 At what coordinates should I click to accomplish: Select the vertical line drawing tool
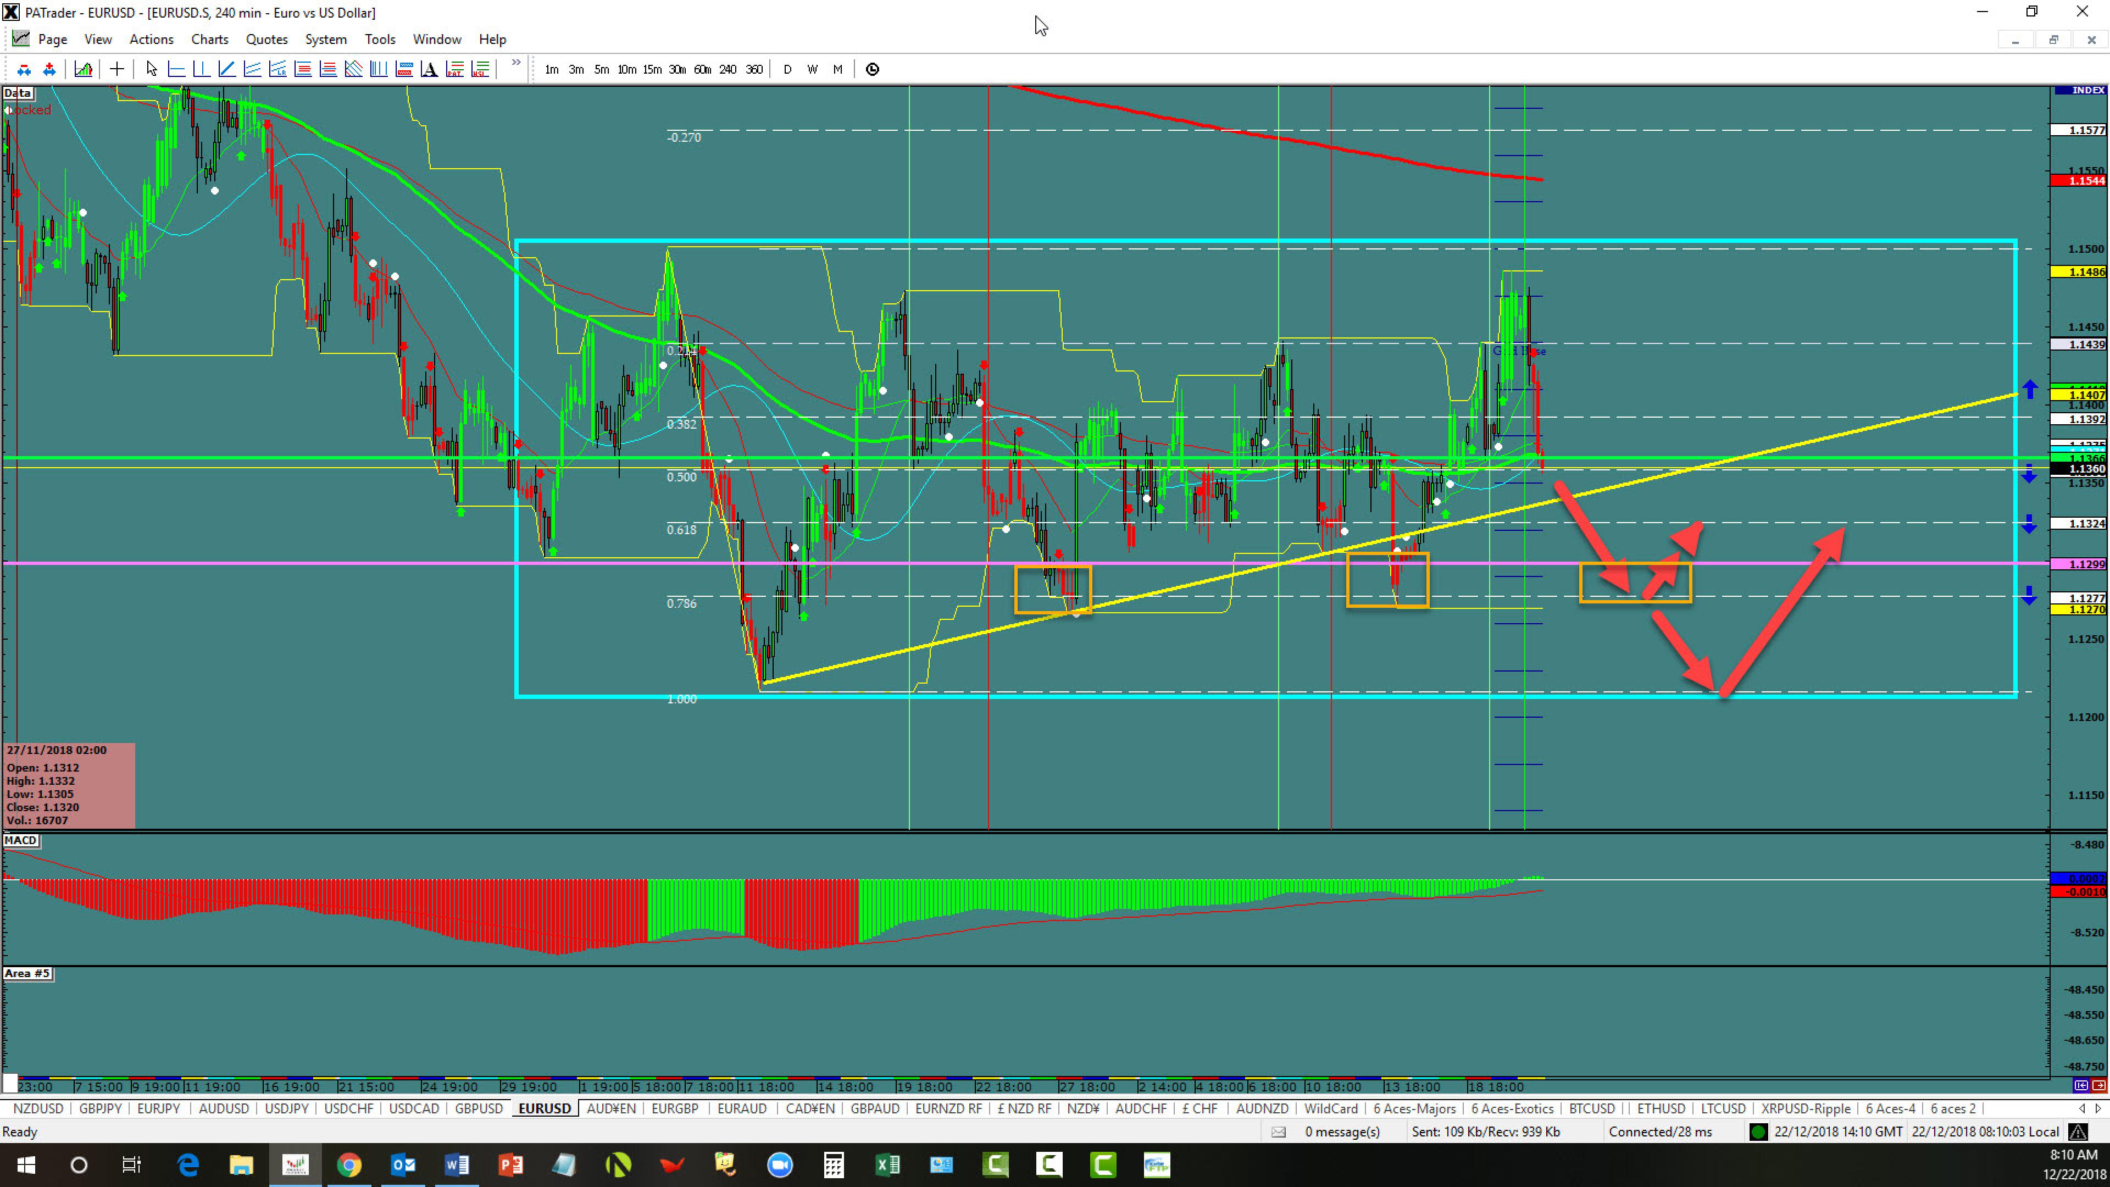tap(202, 70)
